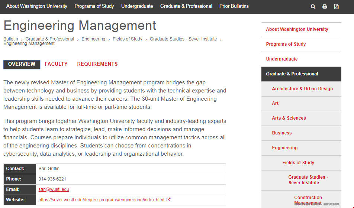
Task: Open the search magnifier icon
Action: click(313, 7)
